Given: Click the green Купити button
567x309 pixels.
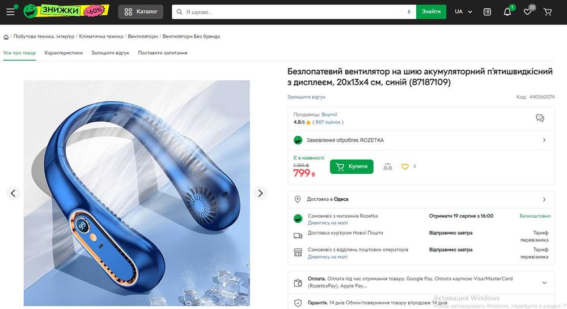Looking at the screenshot, I should pyautogui.click(x=352, y=166).
